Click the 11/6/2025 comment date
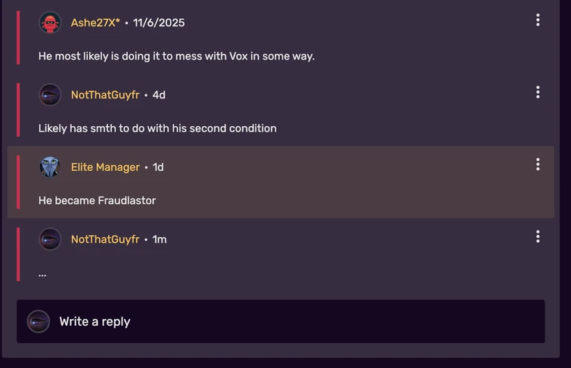This screenshot has width=571, height=368. [159, 23]
